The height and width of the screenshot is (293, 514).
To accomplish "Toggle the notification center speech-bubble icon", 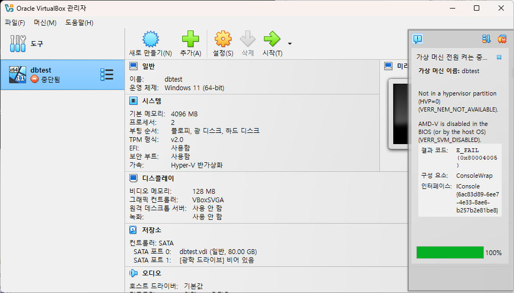I will click(x=418, y=39).
